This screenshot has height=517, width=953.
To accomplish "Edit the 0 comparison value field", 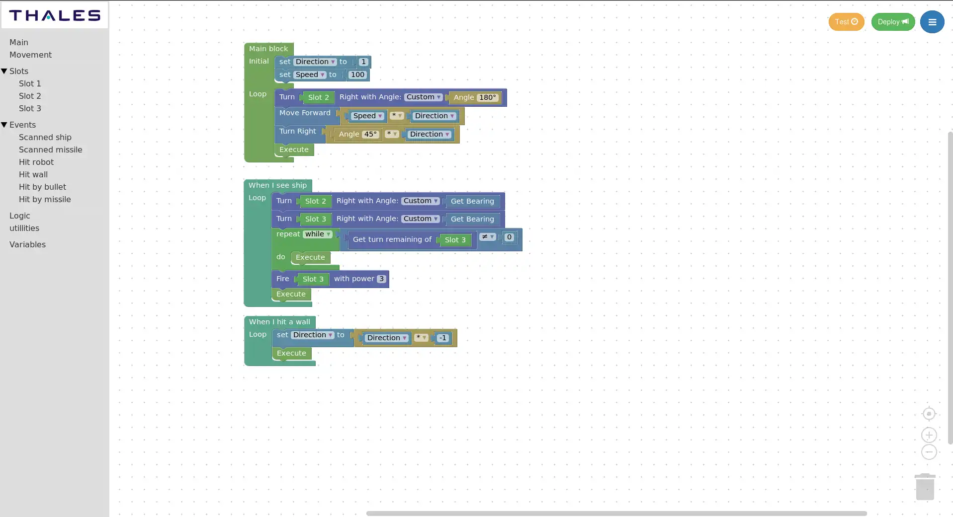I will 509,237.
